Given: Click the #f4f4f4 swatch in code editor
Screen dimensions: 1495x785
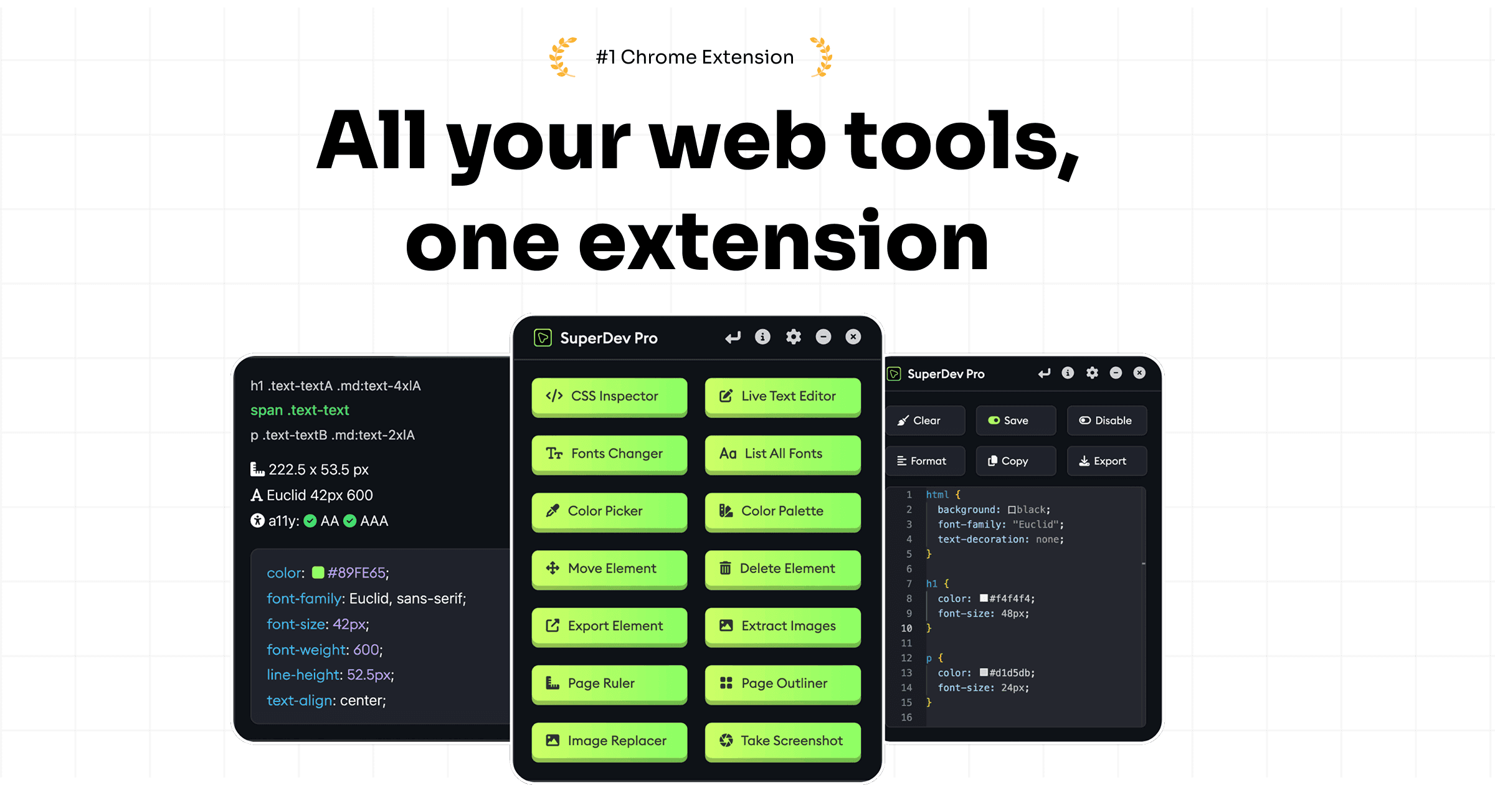Looking at the screenshot, I should coord(984,598).
